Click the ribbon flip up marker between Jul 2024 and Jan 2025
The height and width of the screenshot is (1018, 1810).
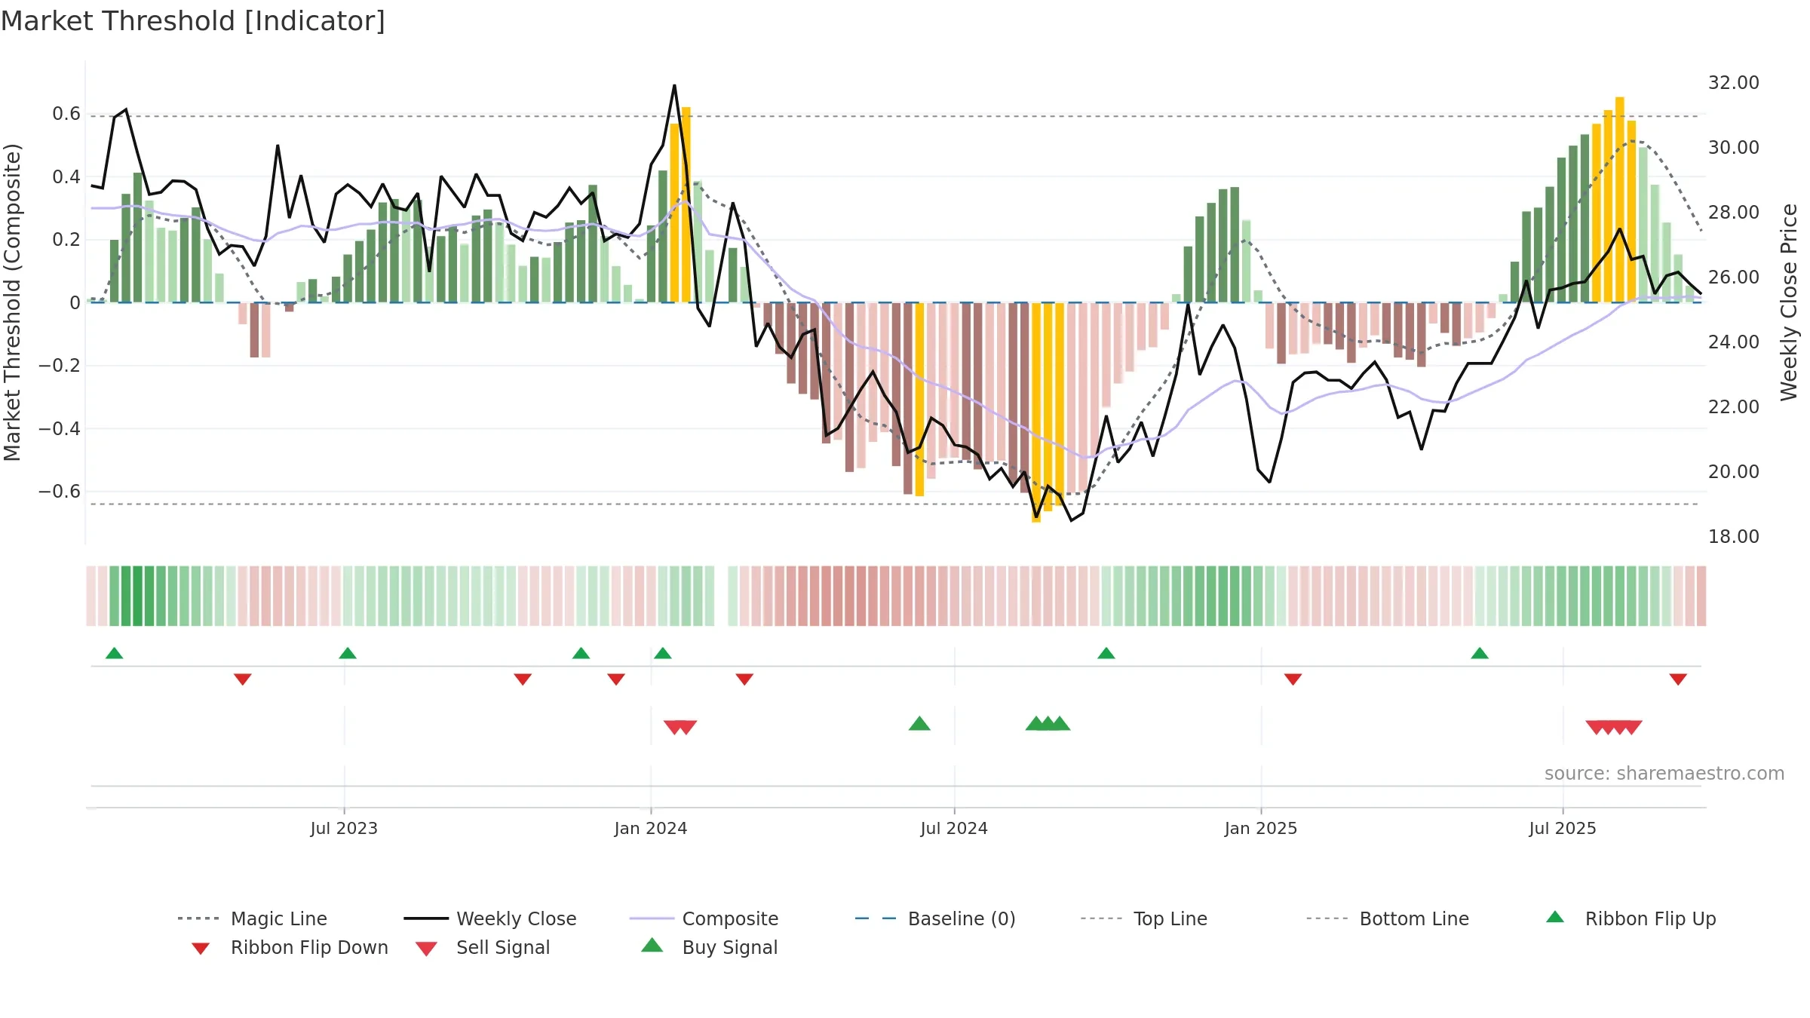tap(1106, 653)
